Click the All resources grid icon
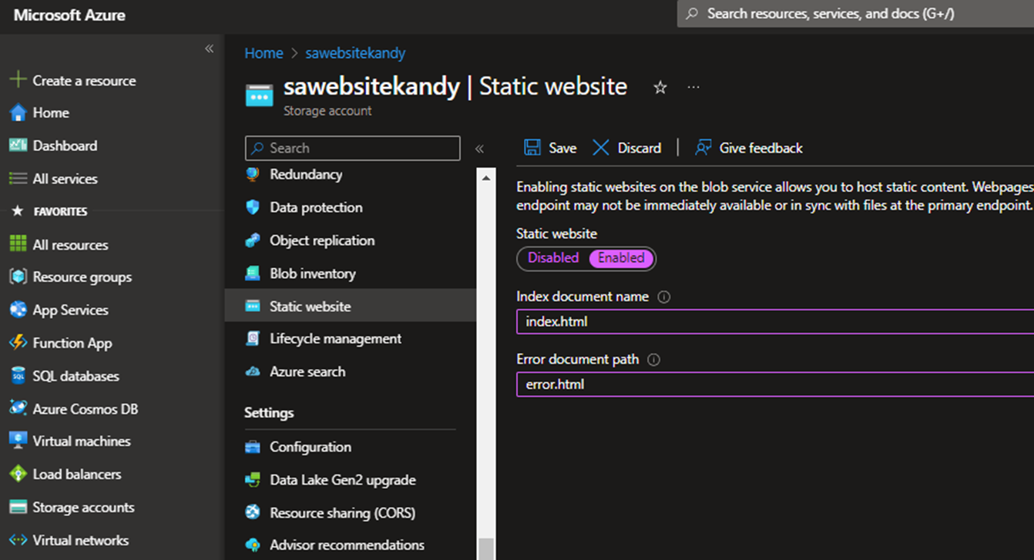The image size is (1034, 560). point(18,244)
